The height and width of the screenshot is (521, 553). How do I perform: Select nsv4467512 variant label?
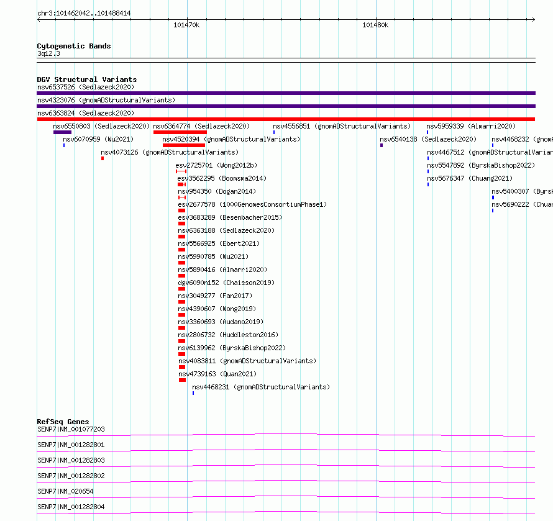[490, 152]
